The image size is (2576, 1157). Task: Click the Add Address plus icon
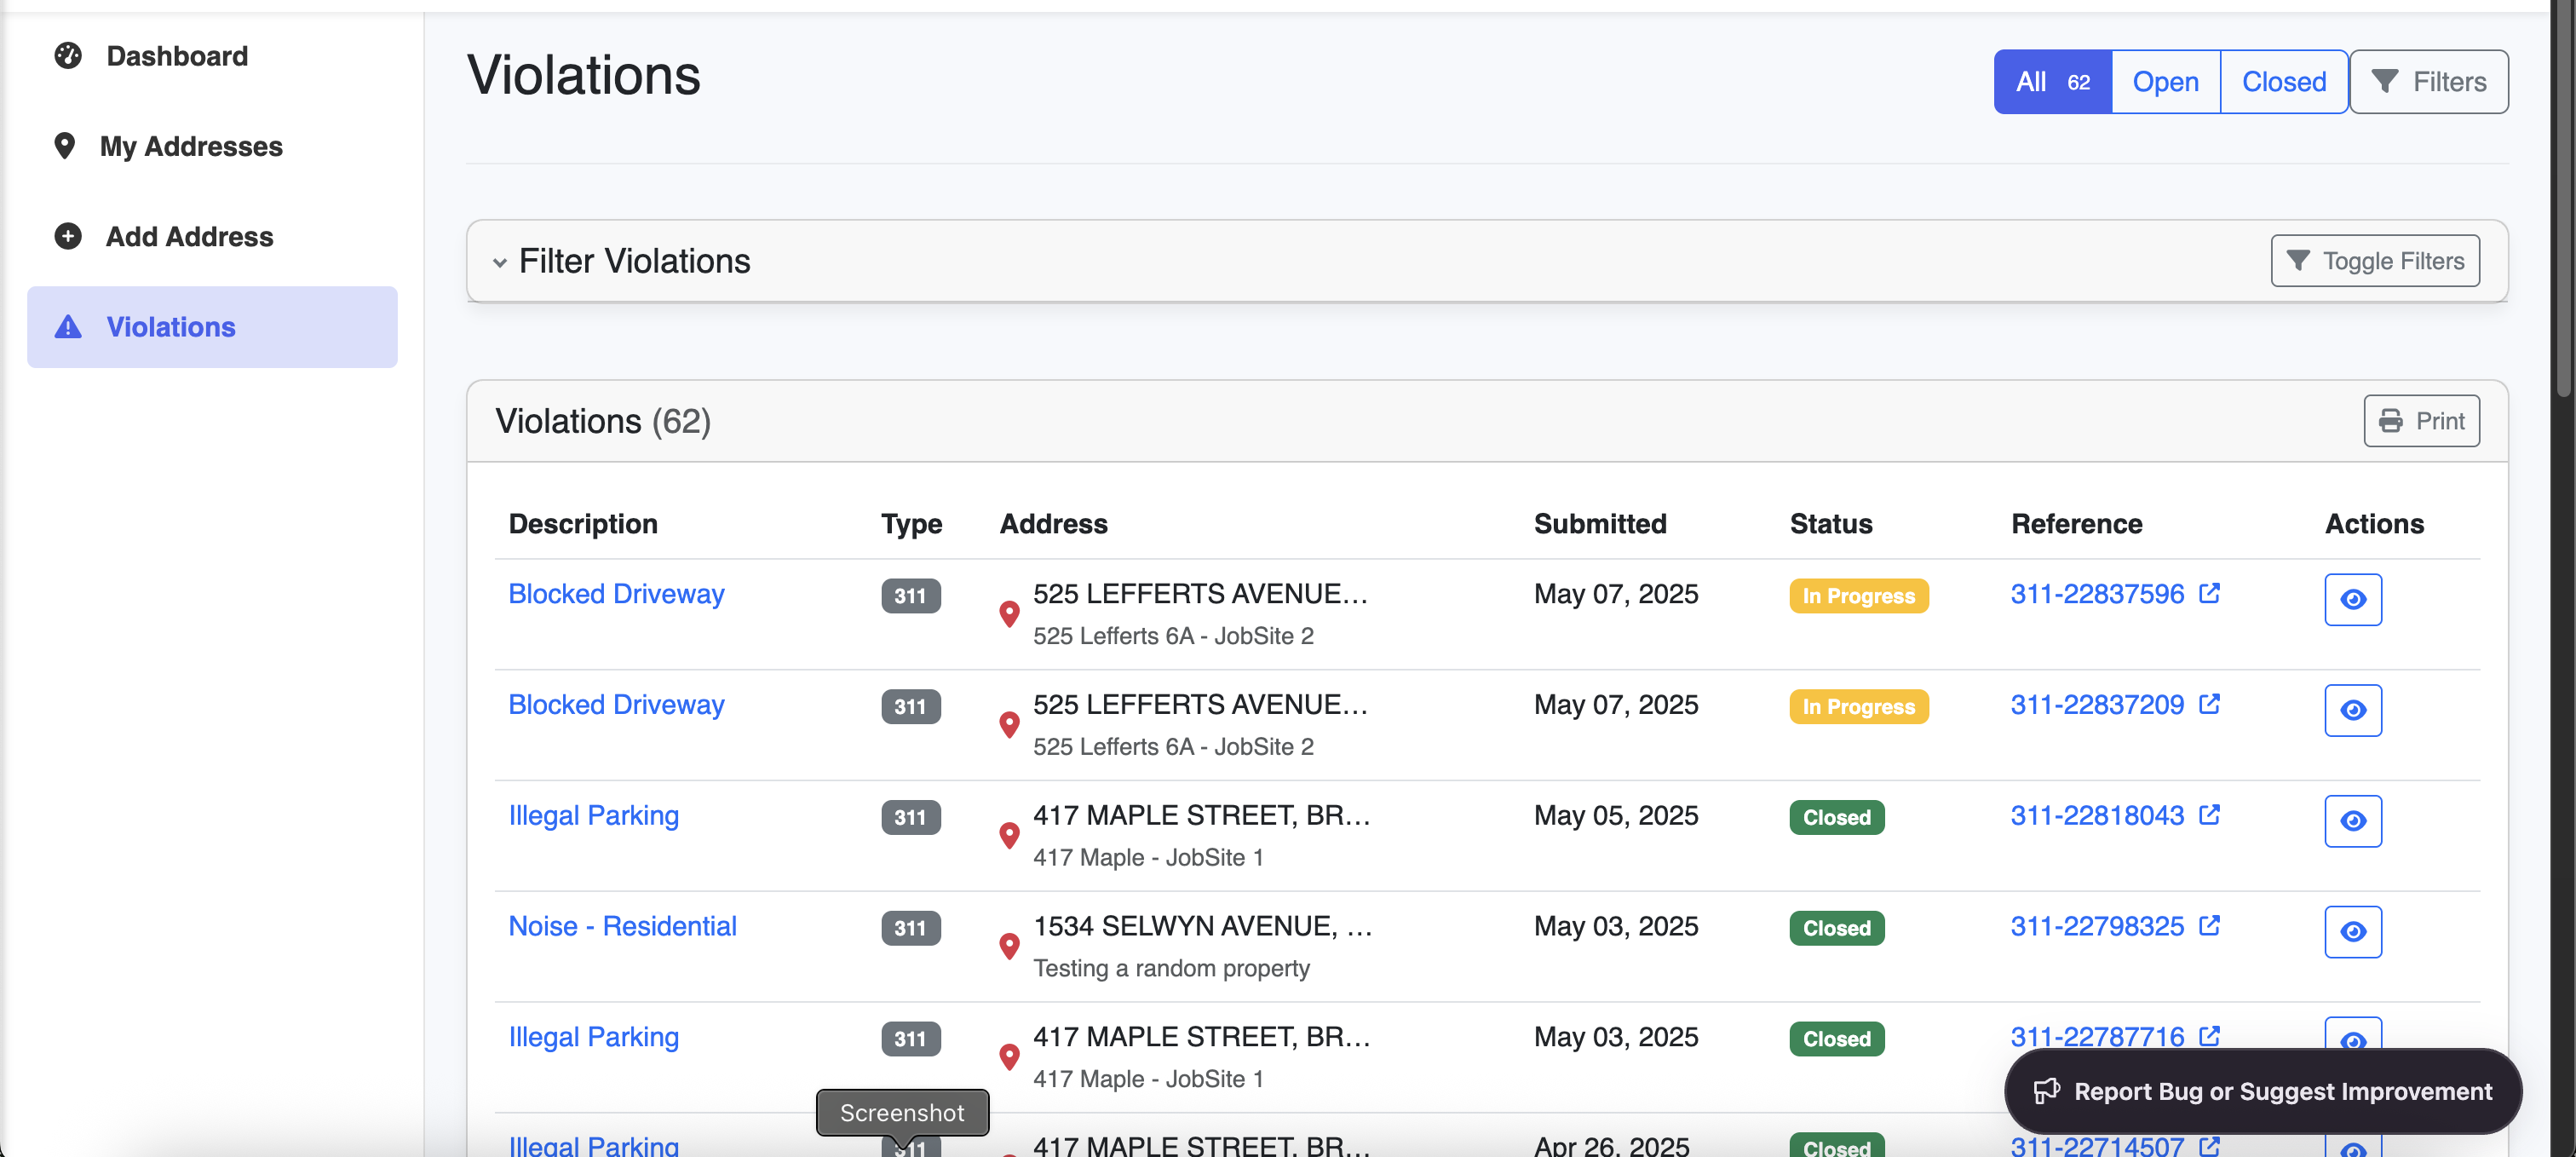click(x=68, y=236)
